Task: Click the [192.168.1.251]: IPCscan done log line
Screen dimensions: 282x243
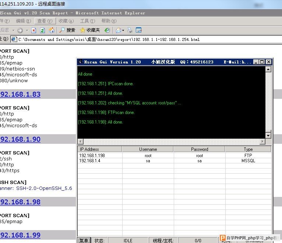Action: (106, 84)
